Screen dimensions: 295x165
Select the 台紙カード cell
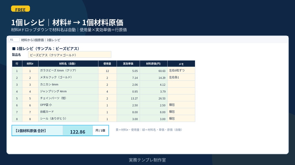(68, 112)
